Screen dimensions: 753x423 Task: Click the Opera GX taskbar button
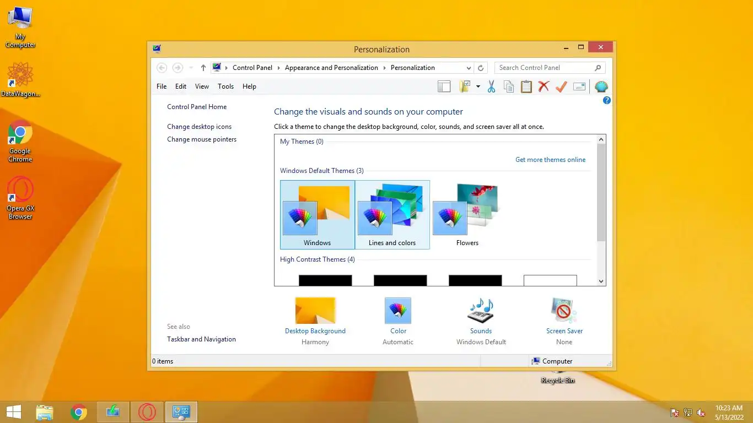[147, 412]
